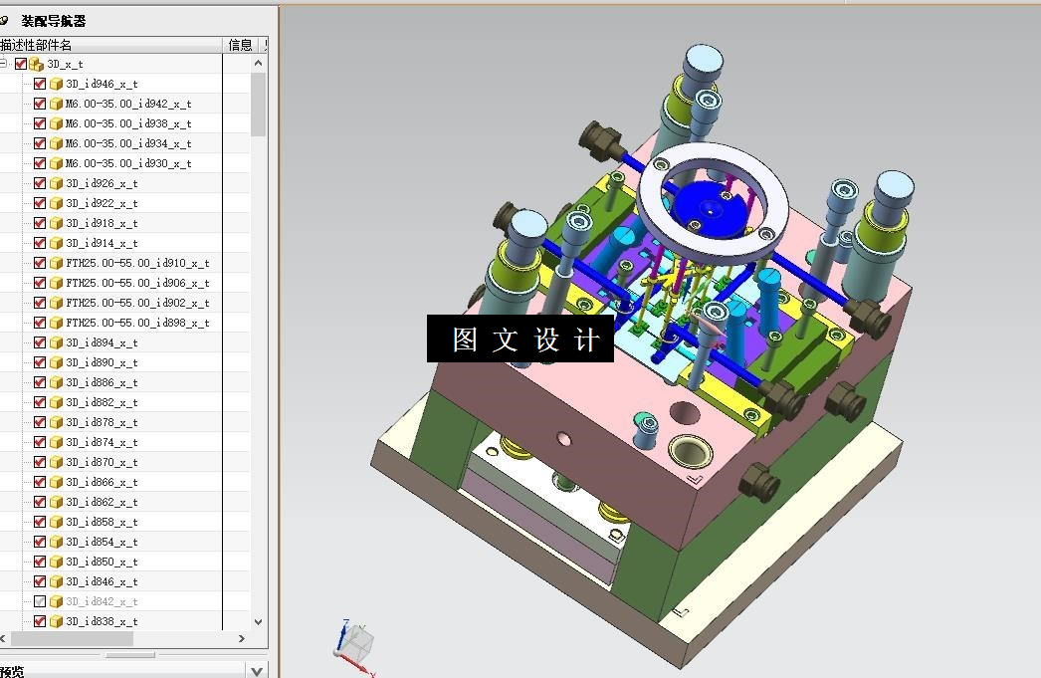Click part icon of 3D_id918_x_t
The width and height of the screenshot is (1041, 678).
pos(56,223)
